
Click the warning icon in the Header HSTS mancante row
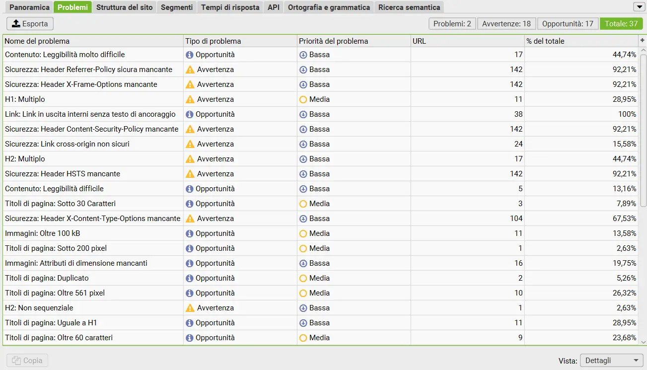click(x=190, y=174)
